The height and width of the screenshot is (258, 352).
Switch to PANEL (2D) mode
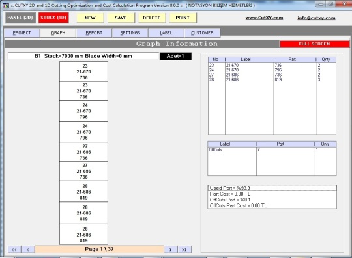click(x=20, y=18)
